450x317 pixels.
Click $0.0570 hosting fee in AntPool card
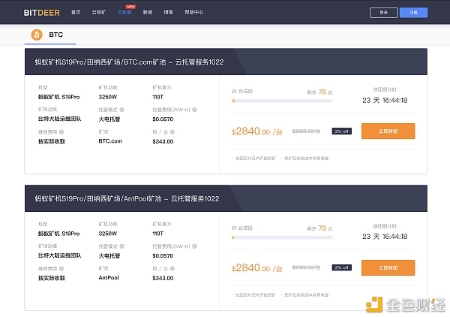click(163, 256)
